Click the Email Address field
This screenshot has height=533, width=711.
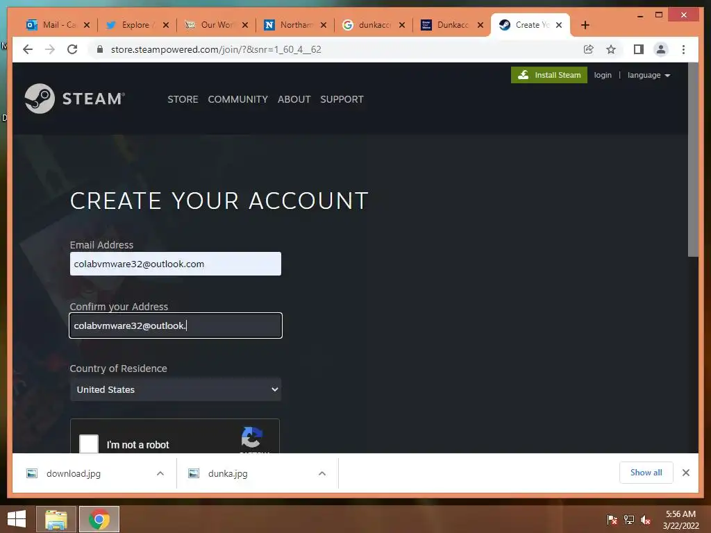(x=176, y=264)
